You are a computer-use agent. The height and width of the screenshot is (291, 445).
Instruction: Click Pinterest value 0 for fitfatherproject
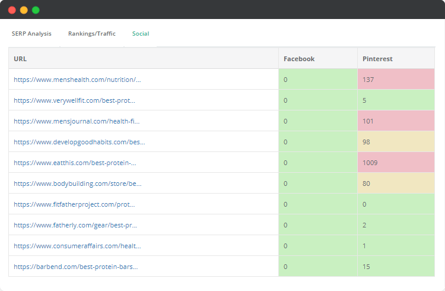[396, 204]
